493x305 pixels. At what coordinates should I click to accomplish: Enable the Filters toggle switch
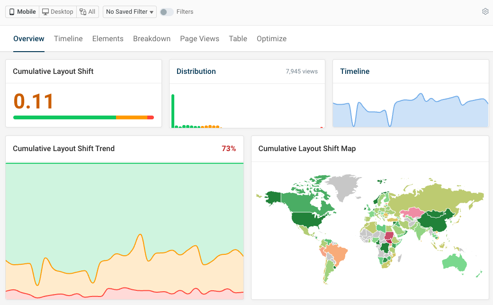click(167, 12)
